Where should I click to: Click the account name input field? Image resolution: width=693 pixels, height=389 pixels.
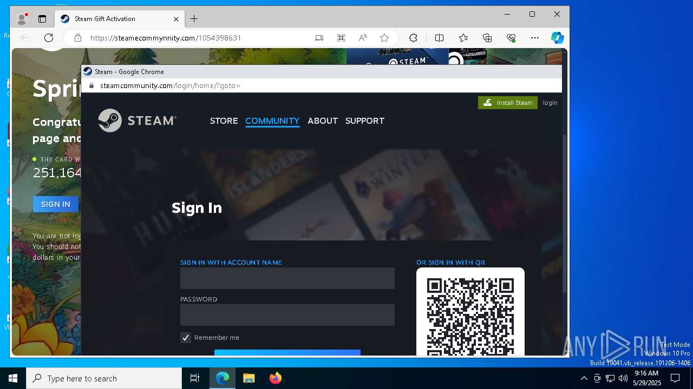tap(287, 278)
